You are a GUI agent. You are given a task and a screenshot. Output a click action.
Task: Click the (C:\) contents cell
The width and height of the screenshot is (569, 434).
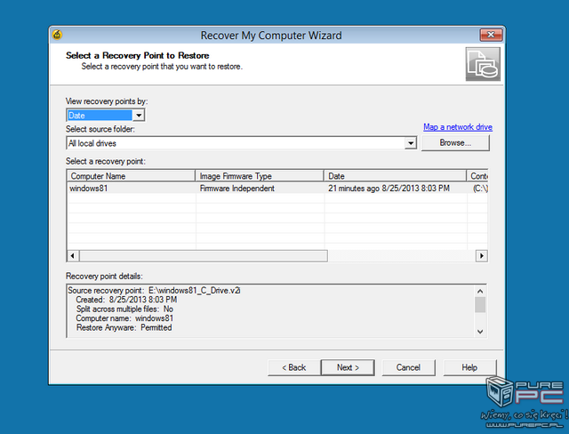(x=480, y=189)
